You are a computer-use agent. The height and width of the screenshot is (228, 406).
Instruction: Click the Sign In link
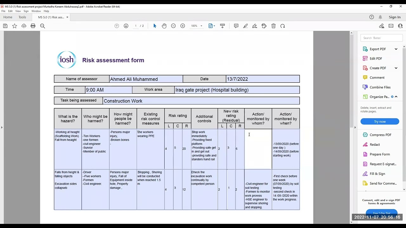coord(395,17)
